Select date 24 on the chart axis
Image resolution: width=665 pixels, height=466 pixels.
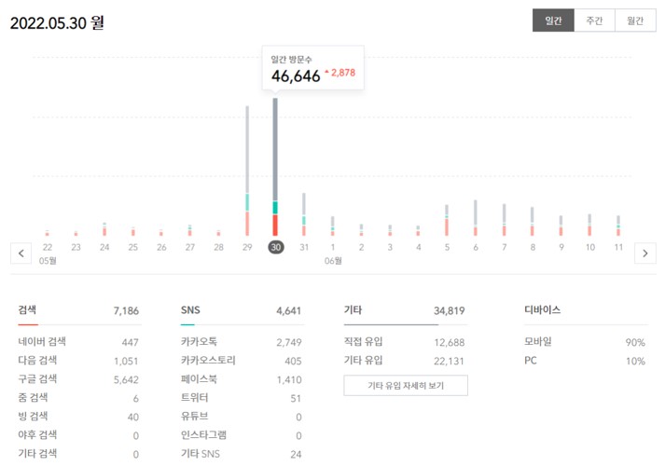(104, 247)
